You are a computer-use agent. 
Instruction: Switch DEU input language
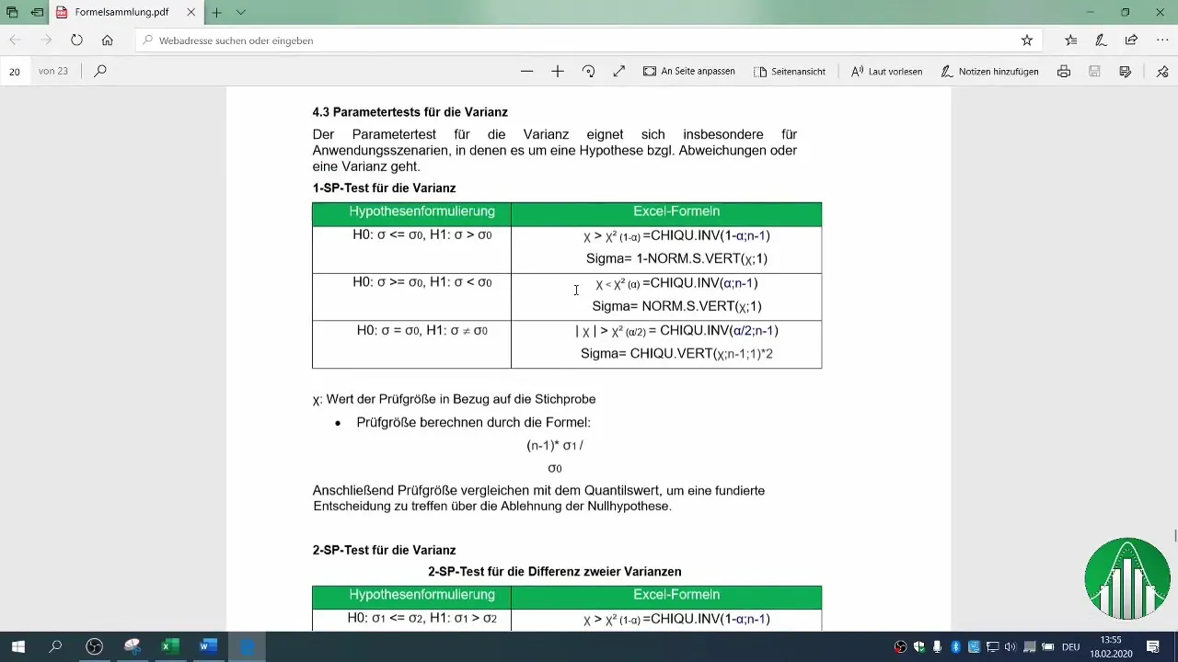tap(1070, 646)
